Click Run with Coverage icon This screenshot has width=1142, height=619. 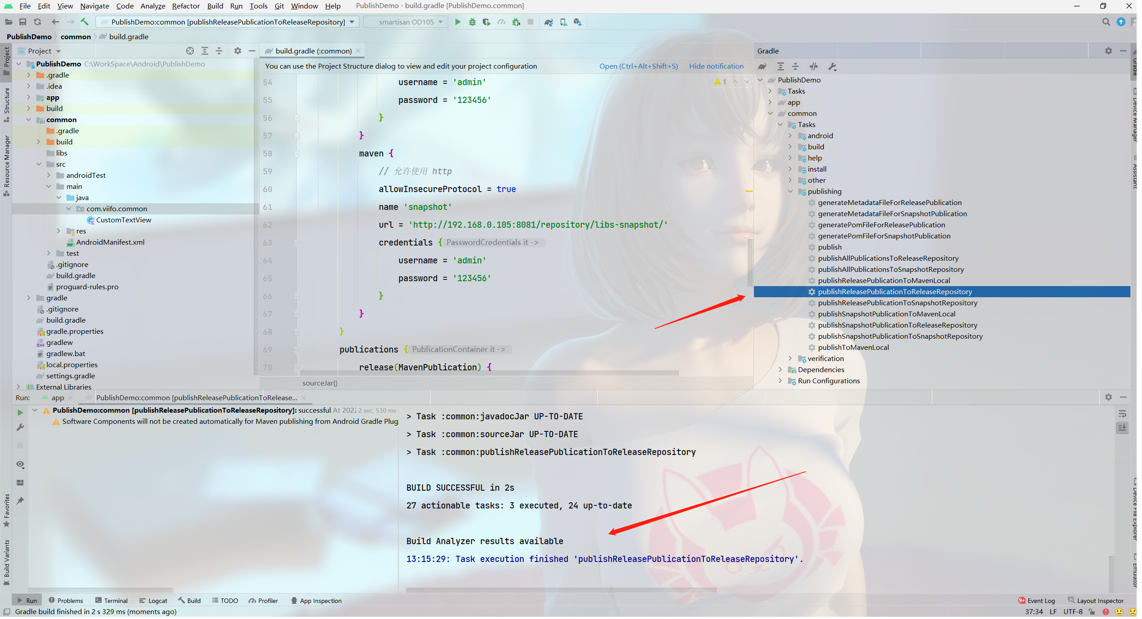(487, 22)
